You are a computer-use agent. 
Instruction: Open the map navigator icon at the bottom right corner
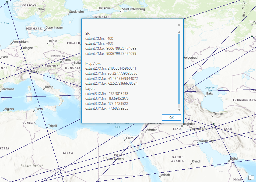click(x=251, y=177)
